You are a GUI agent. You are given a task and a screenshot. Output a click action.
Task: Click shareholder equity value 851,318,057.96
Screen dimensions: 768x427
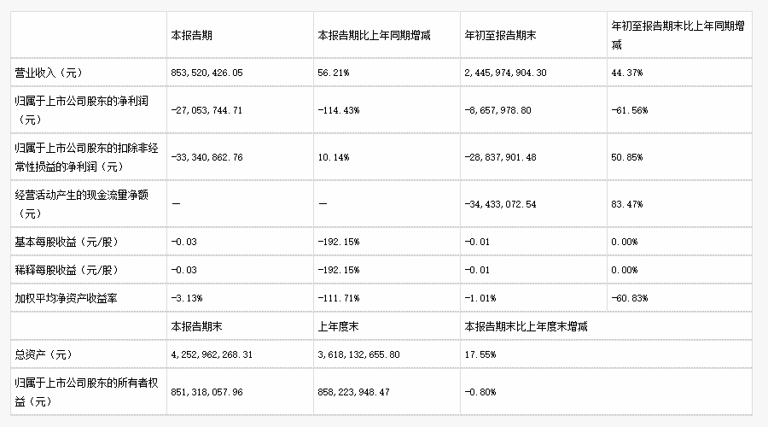coord(207,391)
